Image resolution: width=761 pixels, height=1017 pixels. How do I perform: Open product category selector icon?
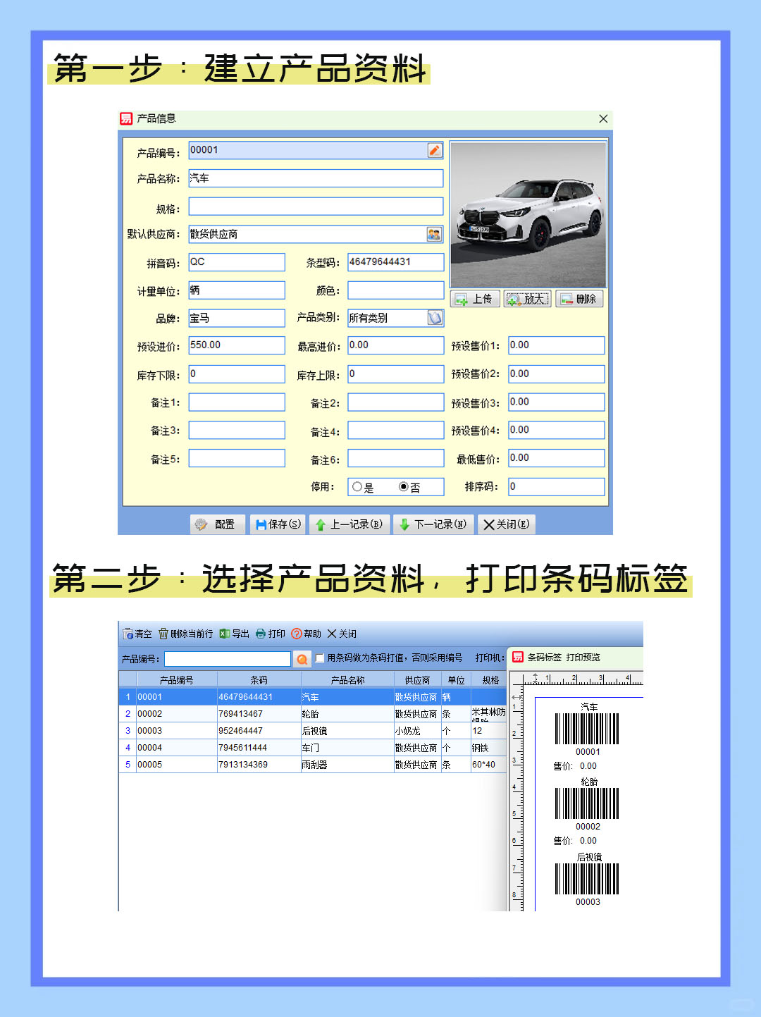tap(435, 318)
